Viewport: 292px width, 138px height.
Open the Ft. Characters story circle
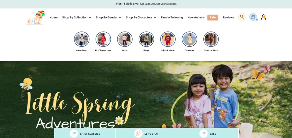coord(103,39)
